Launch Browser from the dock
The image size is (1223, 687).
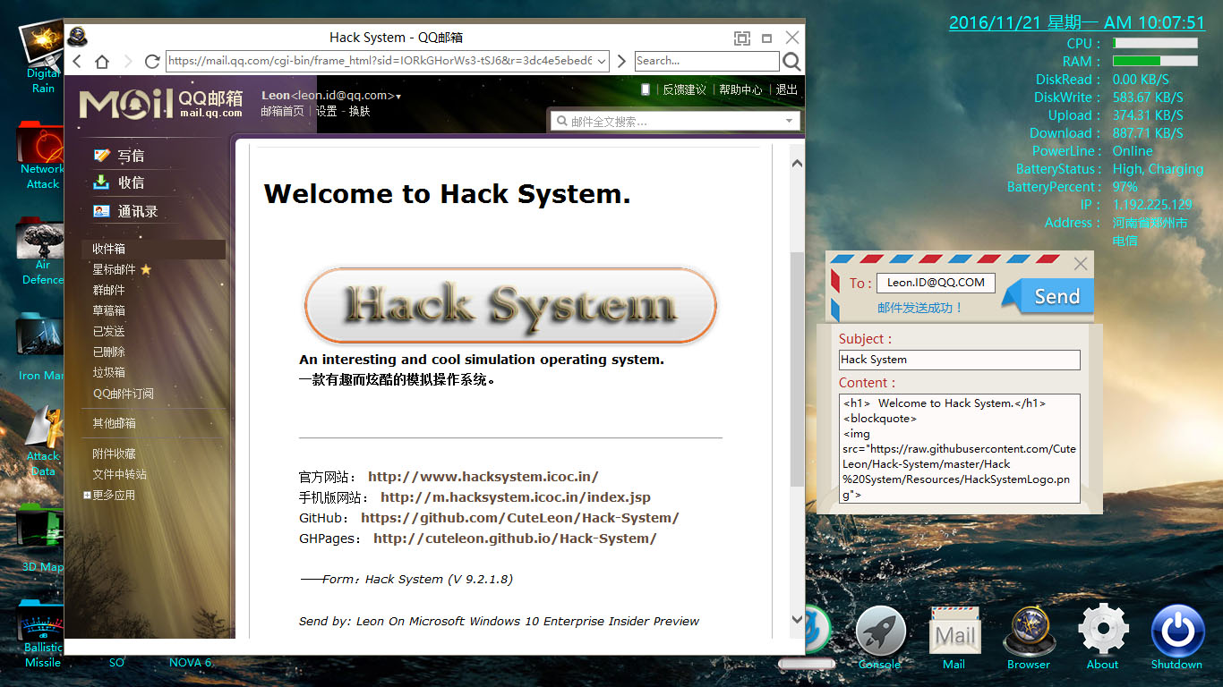point(1029,637)
